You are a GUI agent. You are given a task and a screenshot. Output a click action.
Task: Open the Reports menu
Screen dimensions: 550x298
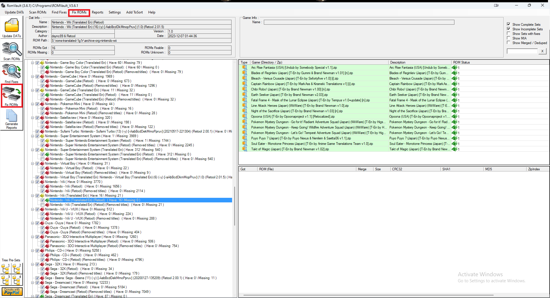[98, 12]
